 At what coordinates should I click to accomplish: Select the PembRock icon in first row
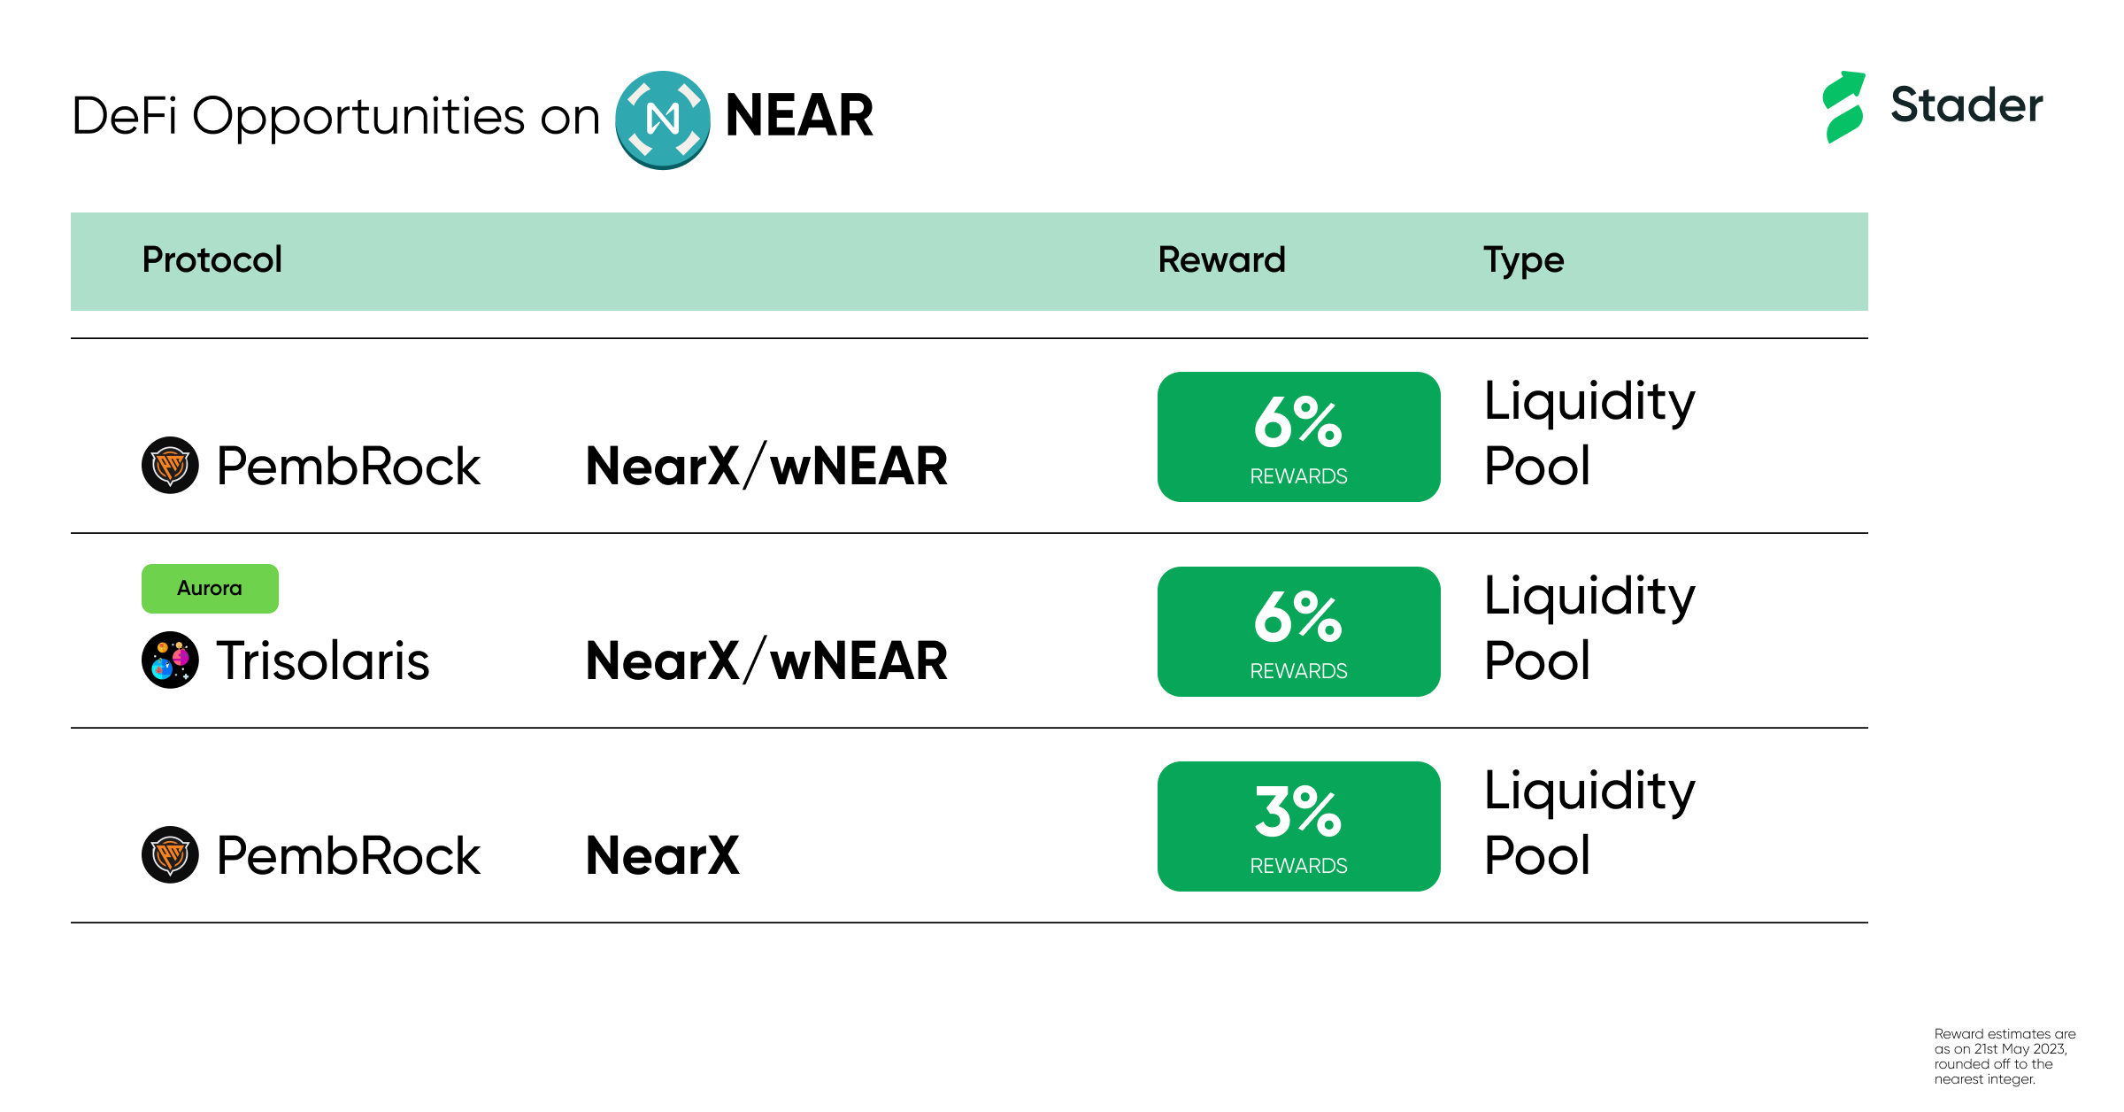pos(170,465)
